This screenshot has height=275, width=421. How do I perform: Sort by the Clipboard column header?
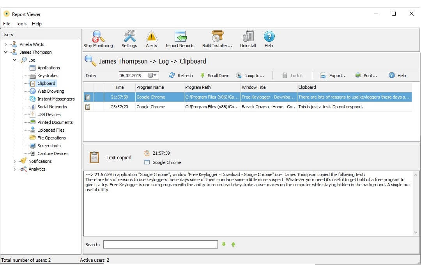pyautogui.click(x=354, y=87)
